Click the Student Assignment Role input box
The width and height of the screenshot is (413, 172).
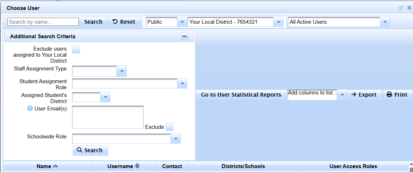[125, 84]
